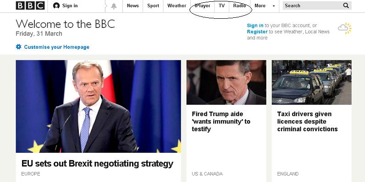Click Customise your Homepage link
The width and height of the screenshot is (365, 182).
56,47
